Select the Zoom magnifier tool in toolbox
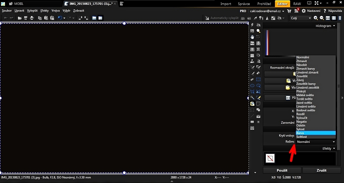Image resolution: width=344 pixels, height=183 pixels. 258,31
